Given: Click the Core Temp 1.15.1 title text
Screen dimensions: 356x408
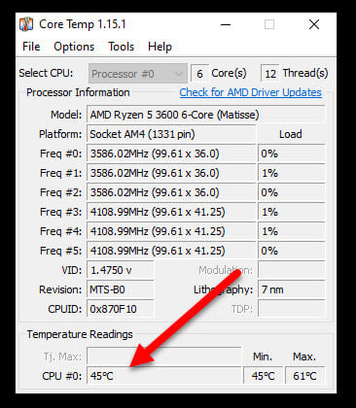Looking at the screenshot, I should 83,24.
